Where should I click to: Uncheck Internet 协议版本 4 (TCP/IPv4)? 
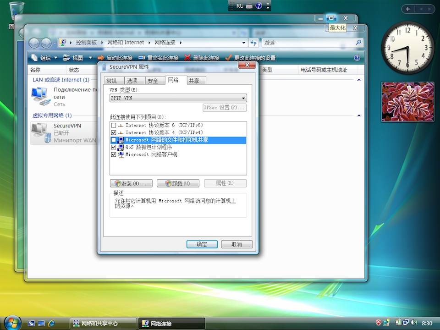114,132
